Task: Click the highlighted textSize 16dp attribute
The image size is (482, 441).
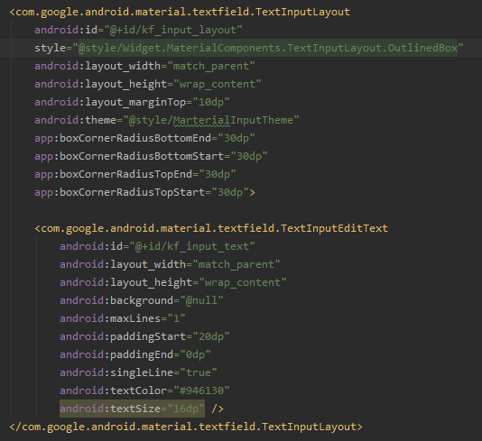Action: (132, 409)
